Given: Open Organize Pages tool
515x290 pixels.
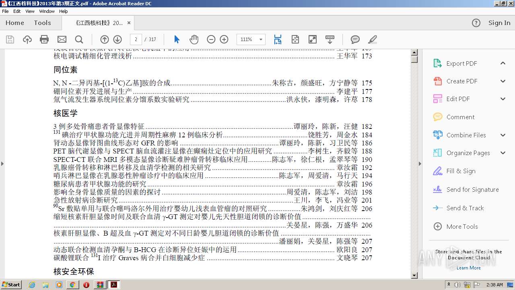Looking at the screenshot, I should click(468, 153).
